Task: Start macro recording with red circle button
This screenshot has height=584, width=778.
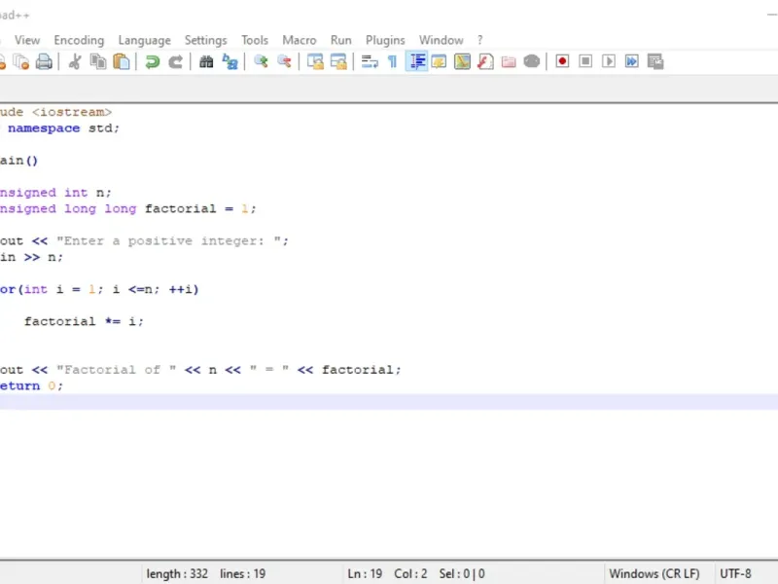Action: 562,61
